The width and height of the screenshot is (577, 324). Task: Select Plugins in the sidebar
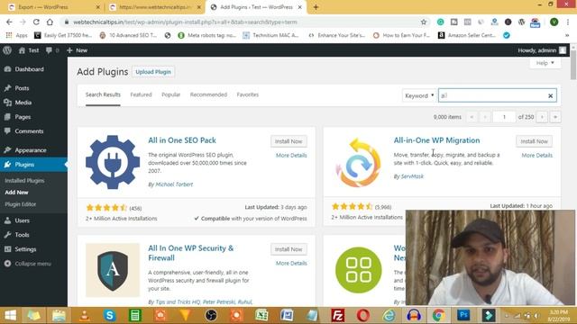point(33,165)
